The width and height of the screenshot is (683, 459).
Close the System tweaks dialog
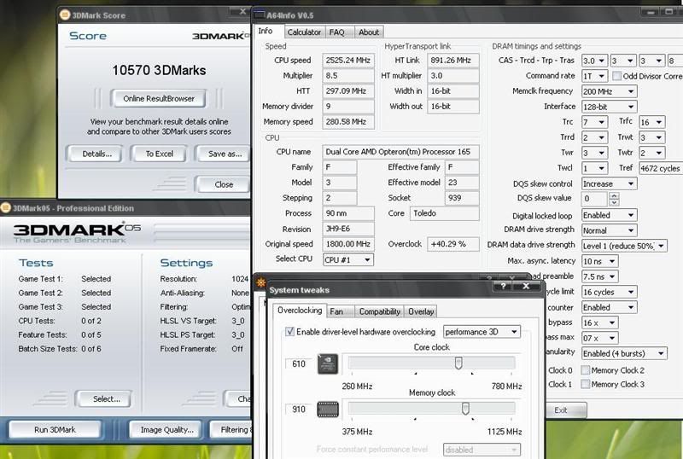point(526,286)
